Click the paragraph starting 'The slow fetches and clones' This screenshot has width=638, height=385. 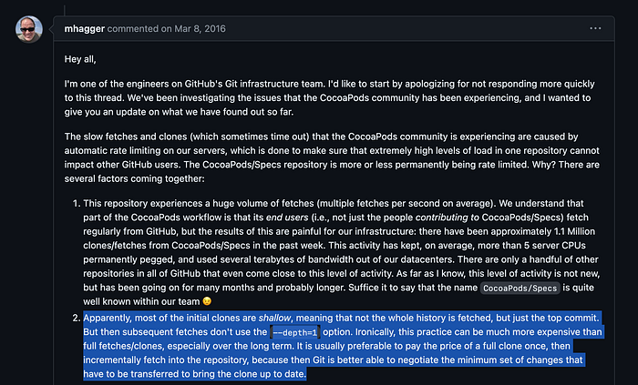pos(332,157)
